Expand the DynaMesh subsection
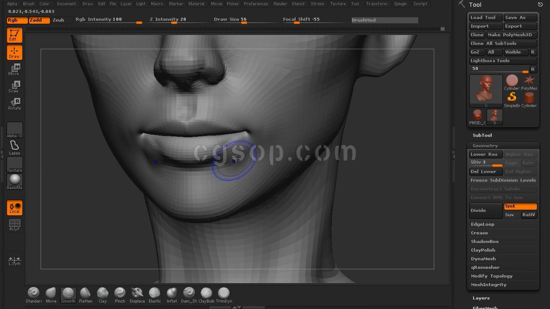Image resolution: width=550 pixels, height=309 pixels. point(483,259)
